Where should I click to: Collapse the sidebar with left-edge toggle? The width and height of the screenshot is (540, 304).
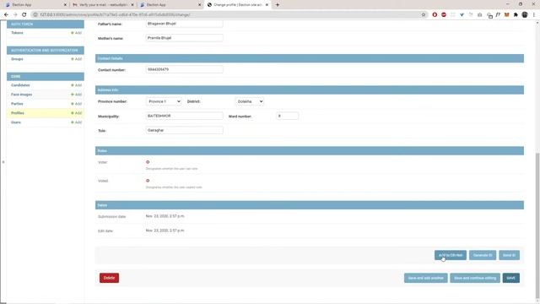pos(3,162)
